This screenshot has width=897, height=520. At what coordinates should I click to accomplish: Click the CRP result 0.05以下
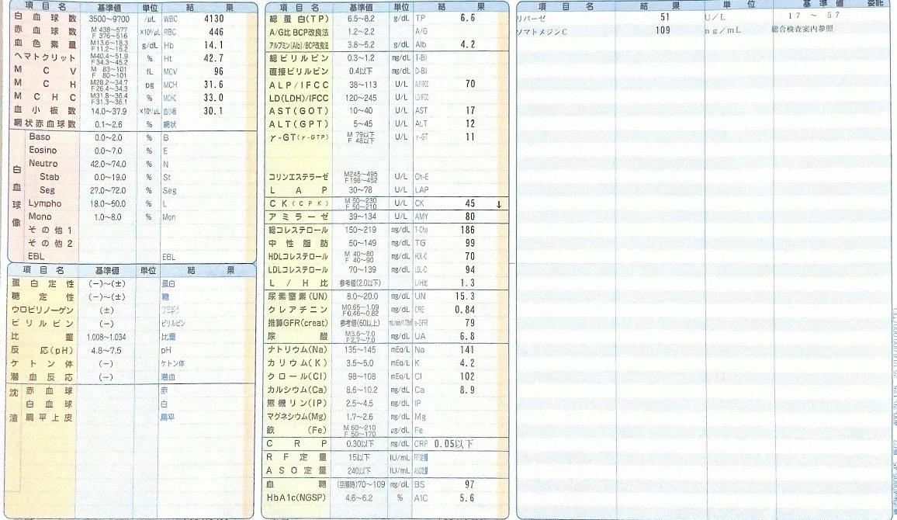click(454, 444)
